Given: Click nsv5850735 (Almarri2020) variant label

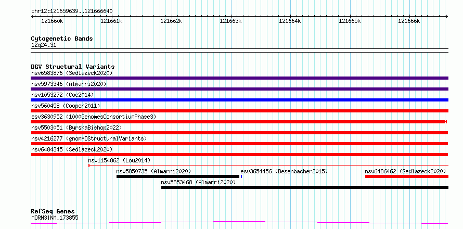Looking at the screenshot, I should [153, 171].
